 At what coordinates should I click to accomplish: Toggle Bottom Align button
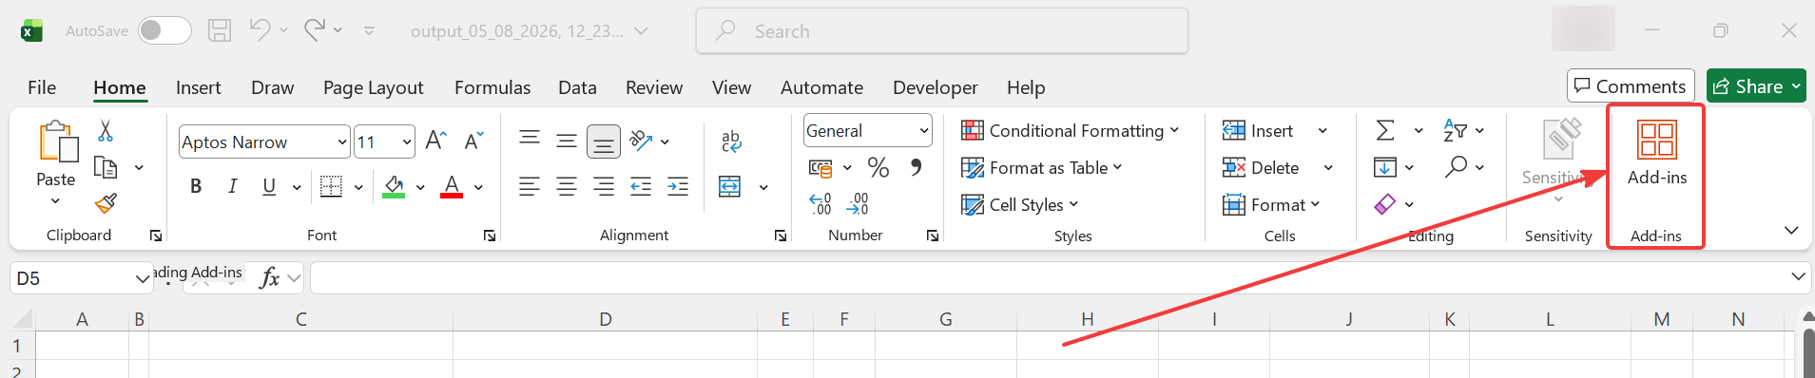[x=604, y=142]
